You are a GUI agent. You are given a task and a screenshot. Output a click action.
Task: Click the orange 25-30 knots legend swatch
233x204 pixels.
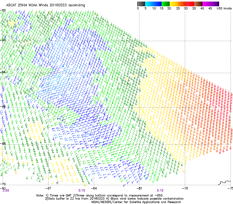point(182,4)
